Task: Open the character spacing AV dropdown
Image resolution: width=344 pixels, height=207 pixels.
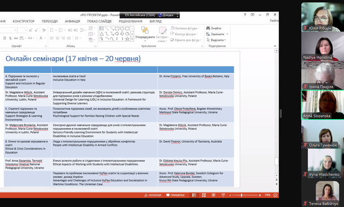Action: pyautogui.click(x=23, y=38)
